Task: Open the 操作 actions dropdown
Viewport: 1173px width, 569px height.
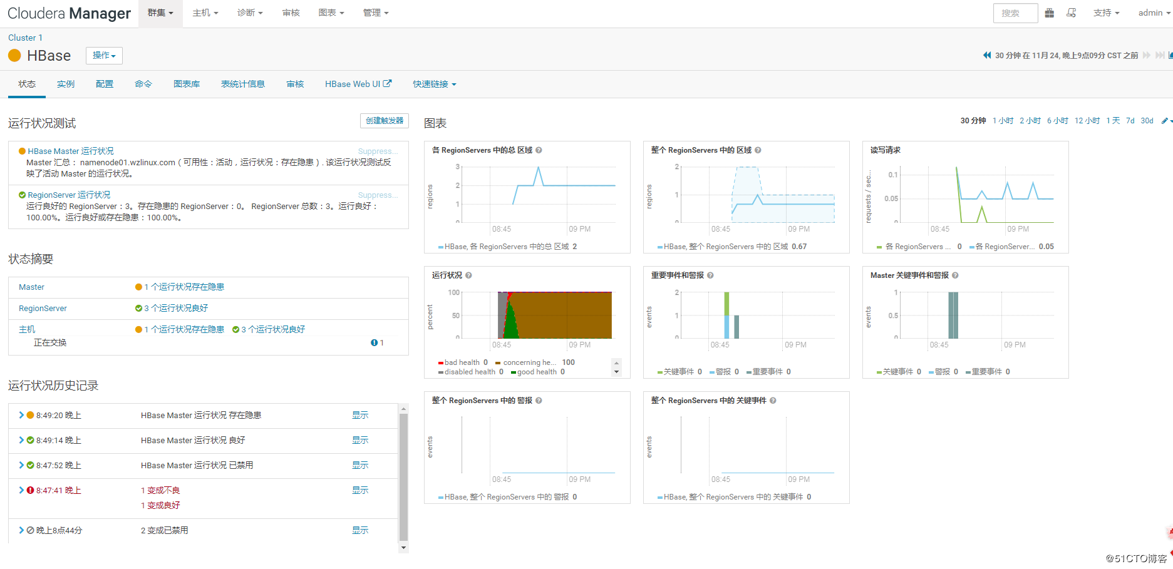Action: click(104, 56)
